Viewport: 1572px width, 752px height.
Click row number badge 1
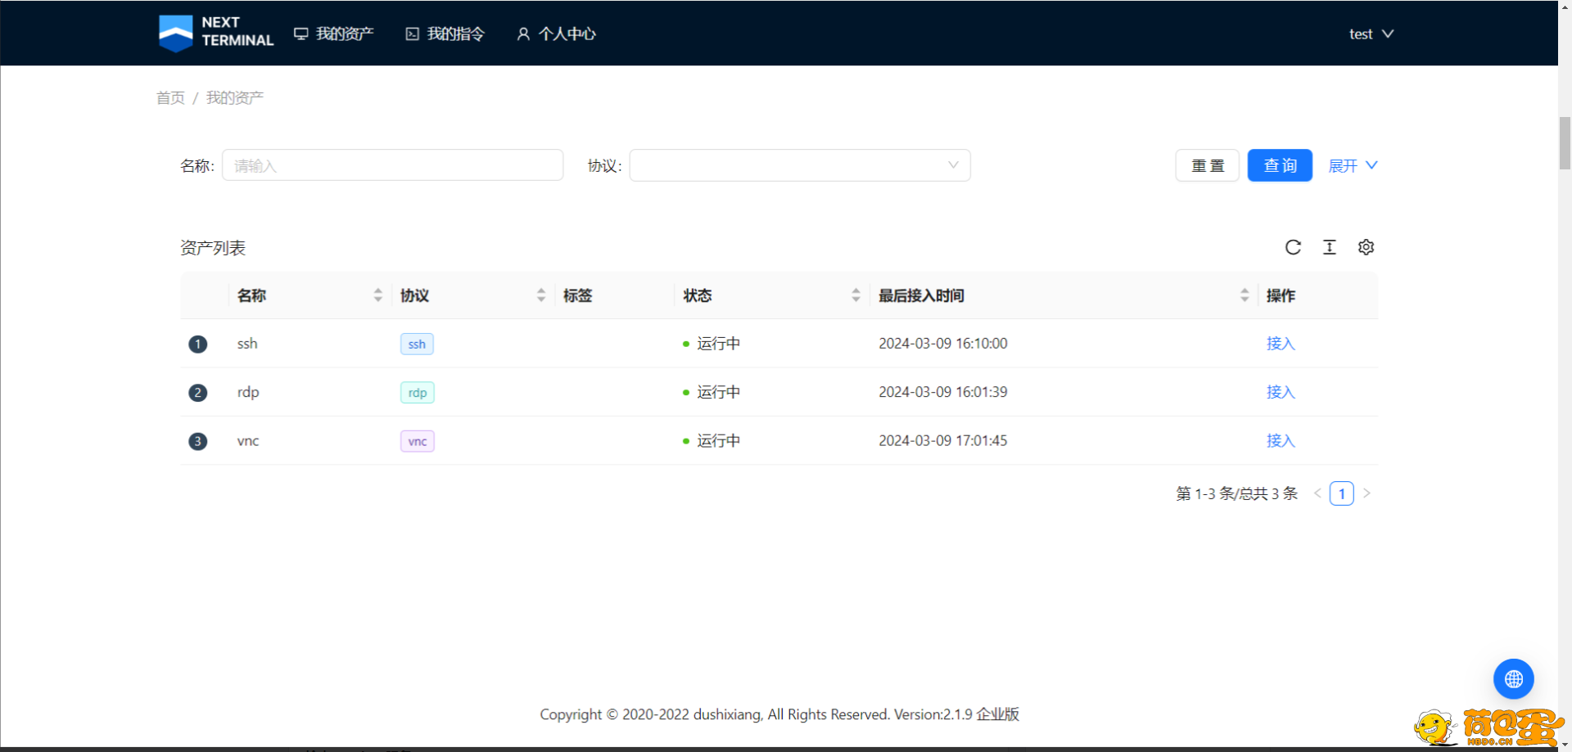[197, 344]
